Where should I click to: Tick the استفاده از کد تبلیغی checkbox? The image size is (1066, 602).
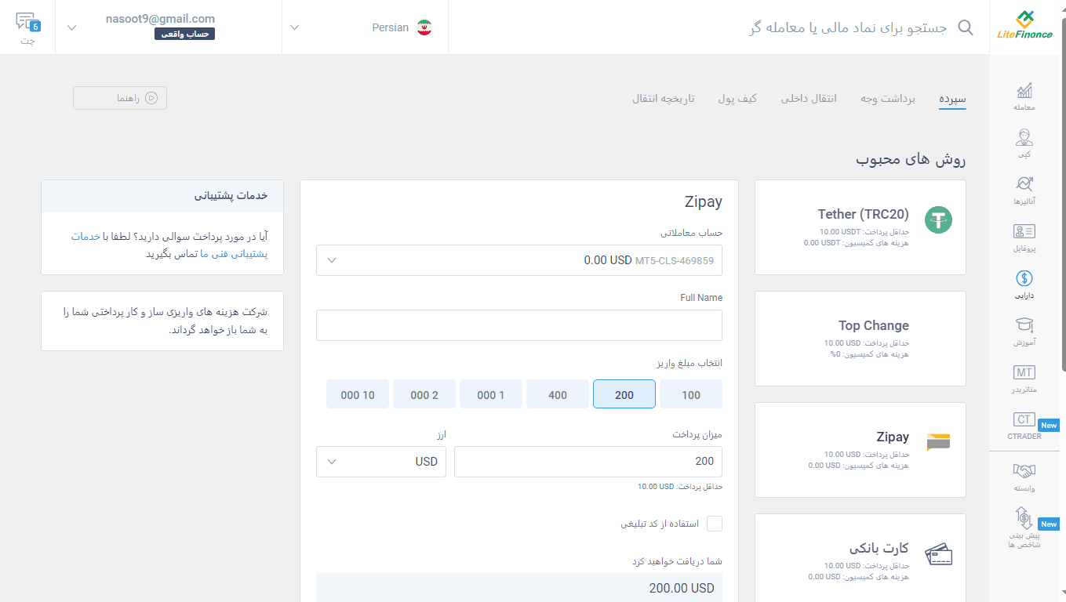click(714, 524)
